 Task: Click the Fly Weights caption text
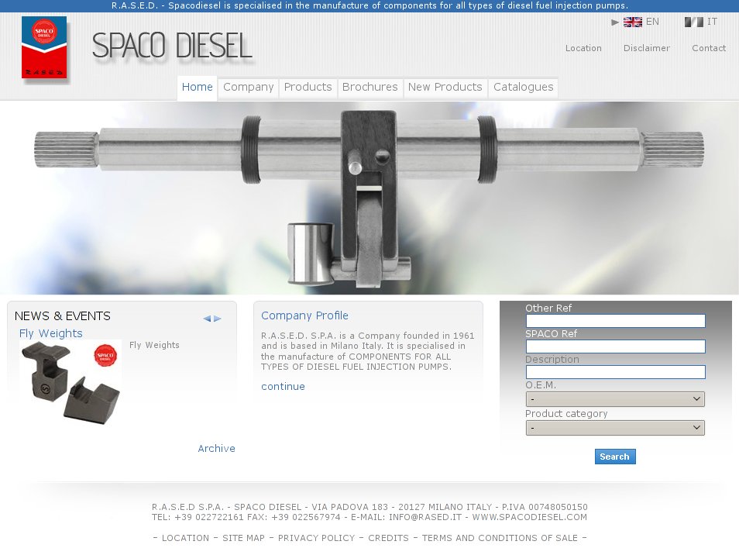click(x=155, y=345)
